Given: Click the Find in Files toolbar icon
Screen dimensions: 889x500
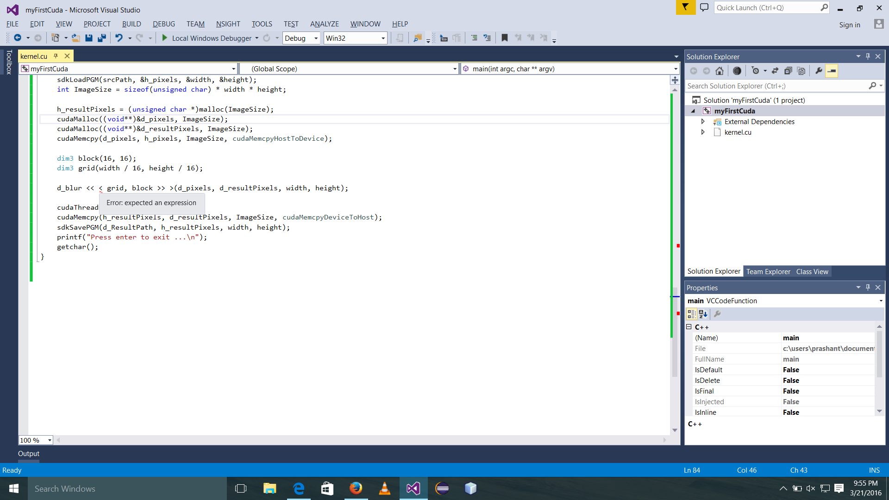Looking at the screenshot, I should [x=417, y=38].
